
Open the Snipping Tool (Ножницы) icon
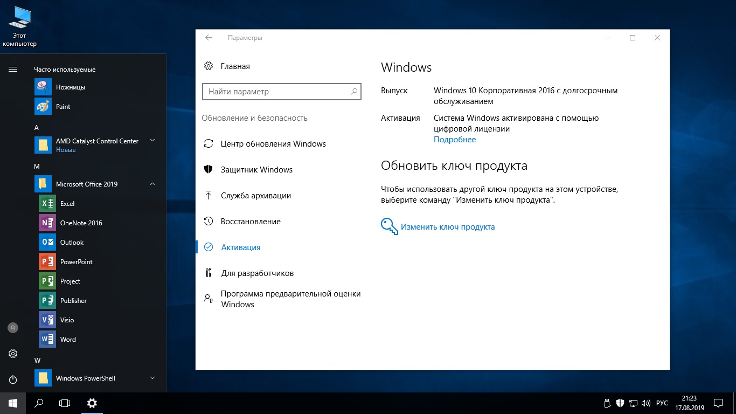[43, 87]
